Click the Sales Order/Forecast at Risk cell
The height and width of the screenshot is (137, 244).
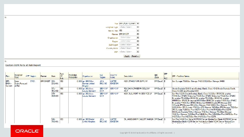[x=21, y=83]
